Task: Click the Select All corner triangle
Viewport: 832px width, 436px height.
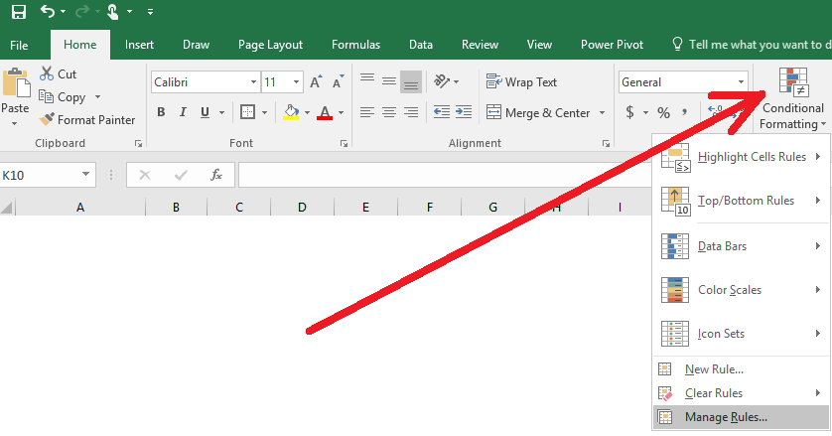Action: (x=7, y=208)
